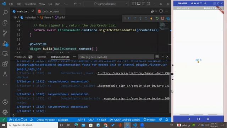Screen dimensions: 227x128
Task: Open the Accounts menu
Action: (5, 102)
